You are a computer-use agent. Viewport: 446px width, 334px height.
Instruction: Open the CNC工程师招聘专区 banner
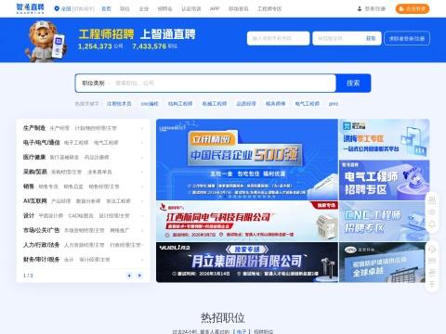click(385, 221)
